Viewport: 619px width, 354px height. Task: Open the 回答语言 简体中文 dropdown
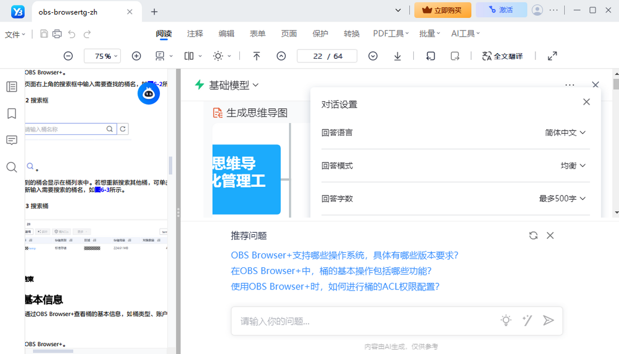click(x=565, y=133)
